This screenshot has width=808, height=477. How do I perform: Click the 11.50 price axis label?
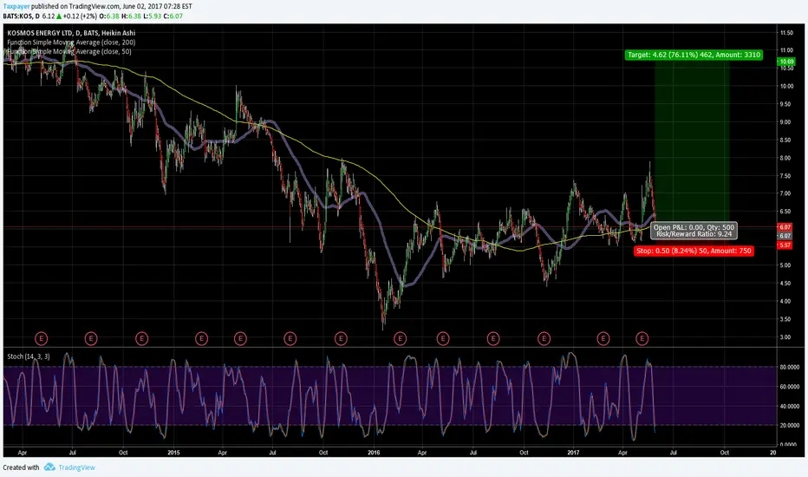(786, 32)
